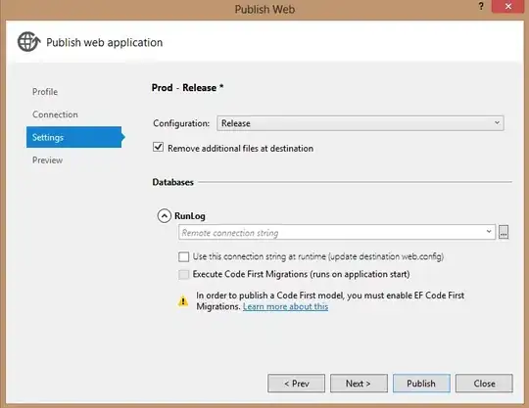Select the Settings step

click(x=73, y=137)
